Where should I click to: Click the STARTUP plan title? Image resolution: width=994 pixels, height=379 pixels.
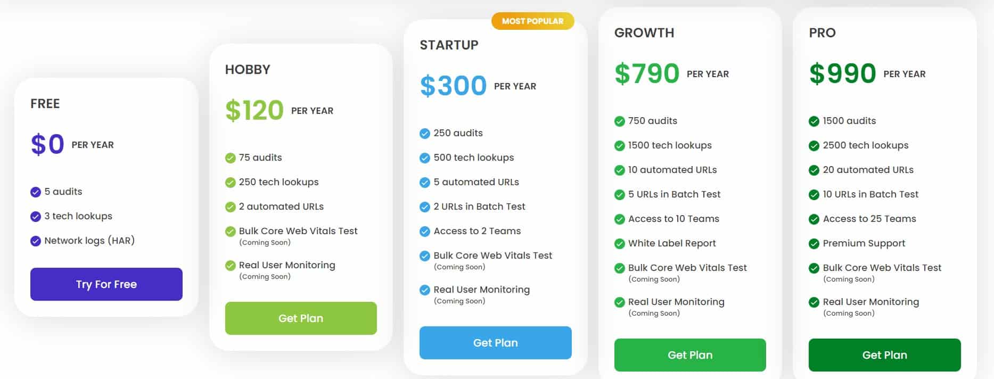tap(448, 45)
